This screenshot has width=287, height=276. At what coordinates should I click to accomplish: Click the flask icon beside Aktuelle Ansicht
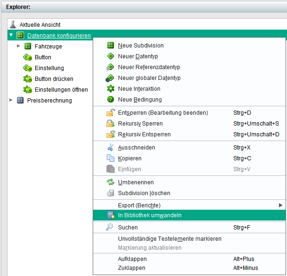tap(13, 24)
